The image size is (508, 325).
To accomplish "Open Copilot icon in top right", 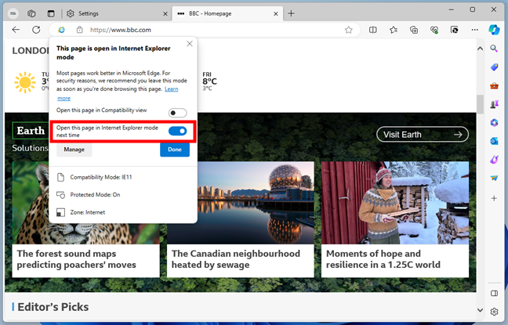I will (x=494, y=30).
